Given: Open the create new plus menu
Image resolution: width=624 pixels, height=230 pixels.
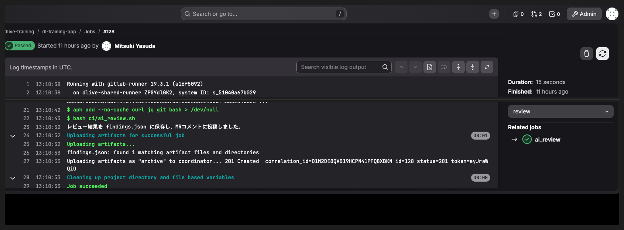Looking at the screenshot, I should point(494,14).
